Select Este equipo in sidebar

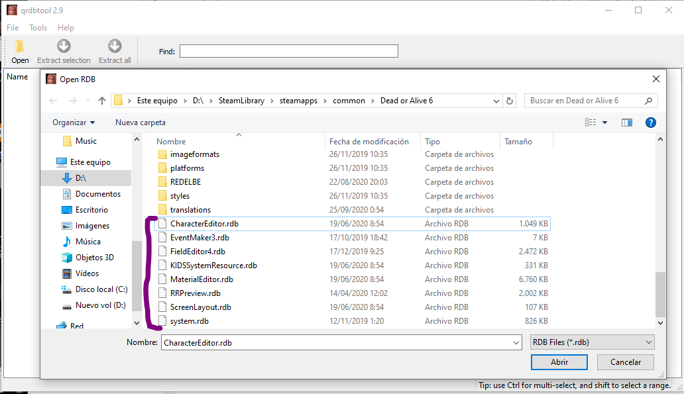coord(90,162)
